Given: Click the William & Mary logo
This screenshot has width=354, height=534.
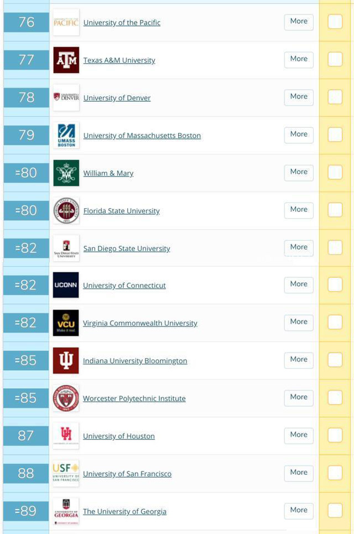Looking at the screenshot, I should tap(66, 173).
